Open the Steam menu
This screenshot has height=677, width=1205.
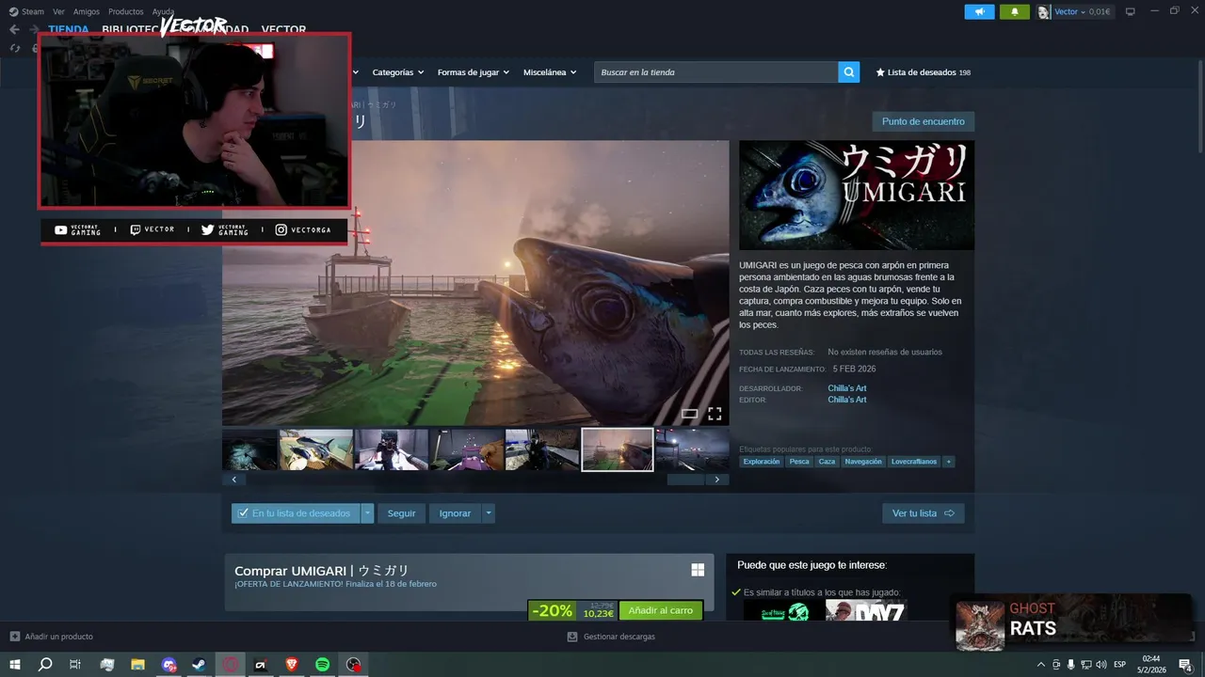pos(33,11)
